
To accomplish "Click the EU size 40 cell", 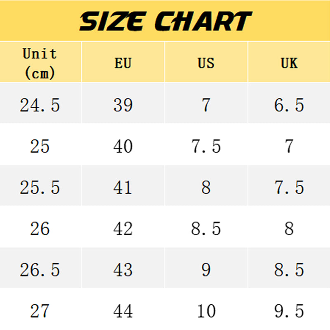I will (x=123, y=144).
